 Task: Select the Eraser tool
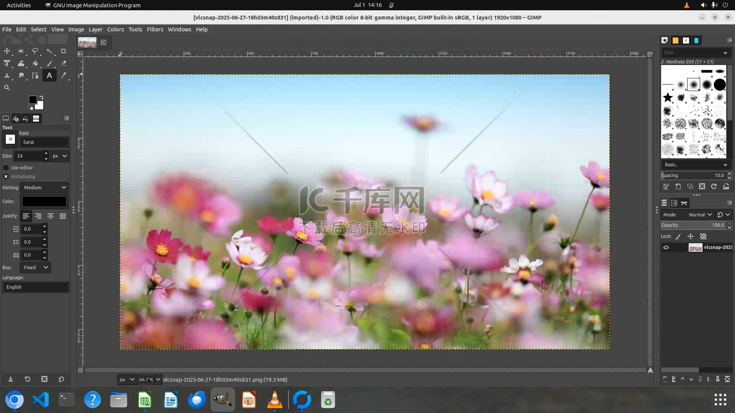(x=64, y=63)
